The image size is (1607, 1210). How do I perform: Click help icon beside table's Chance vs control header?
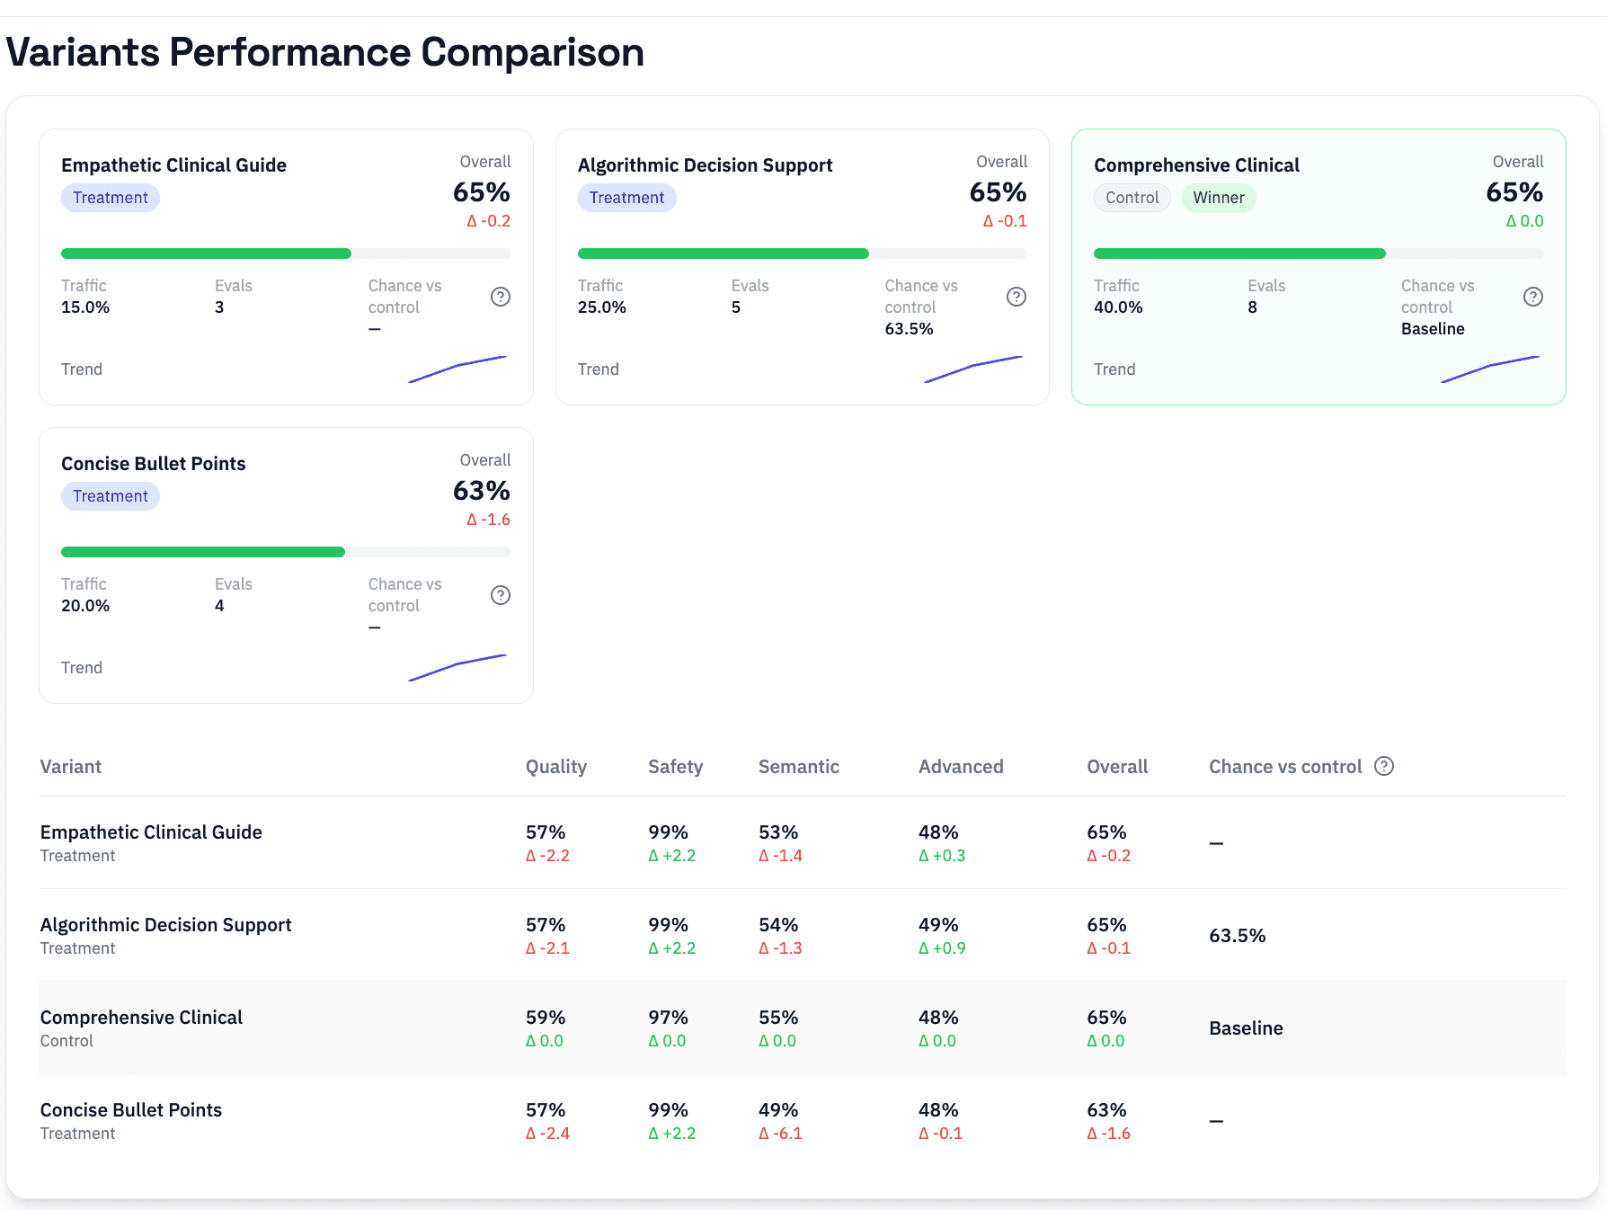point(1384,766)
